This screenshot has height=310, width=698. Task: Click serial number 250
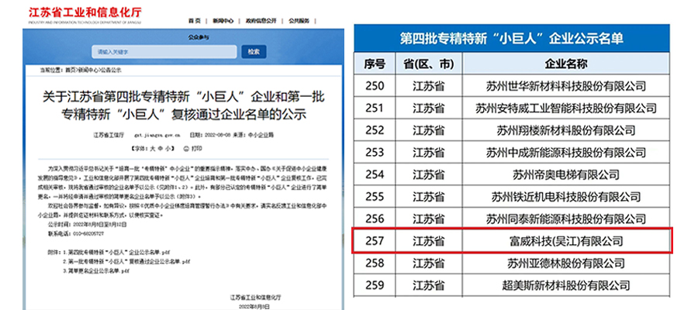point(374,85)
